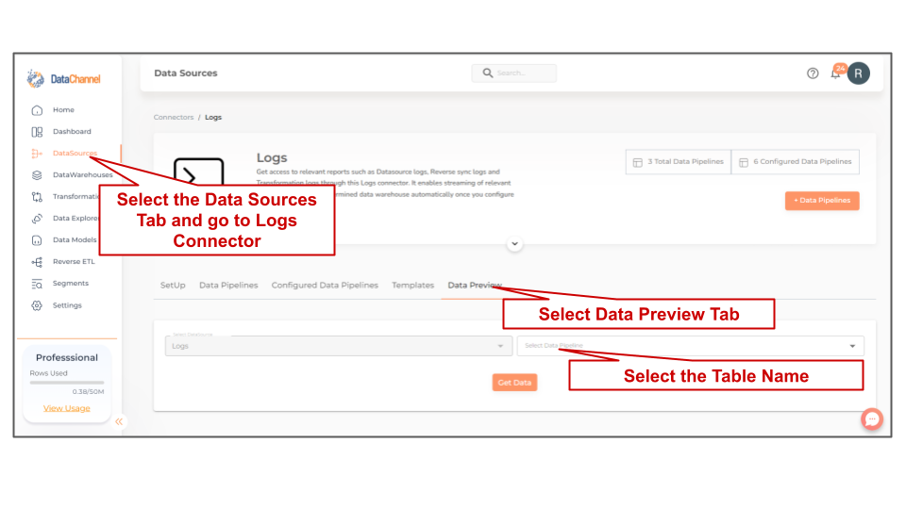Click the + Data Pipelines button
Viewport: 906px width, 509px height.
click(822, 200)
